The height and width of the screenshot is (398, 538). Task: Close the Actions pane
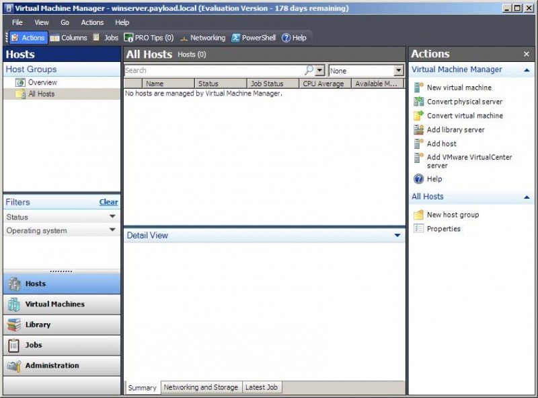(527, 54)
